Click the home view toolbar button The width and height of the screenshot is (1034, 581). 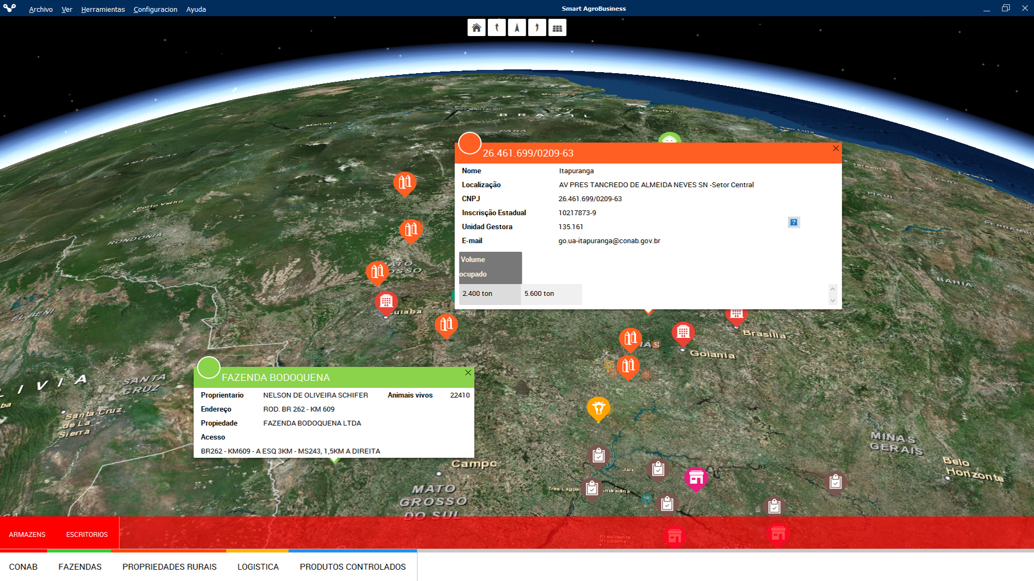476,28
